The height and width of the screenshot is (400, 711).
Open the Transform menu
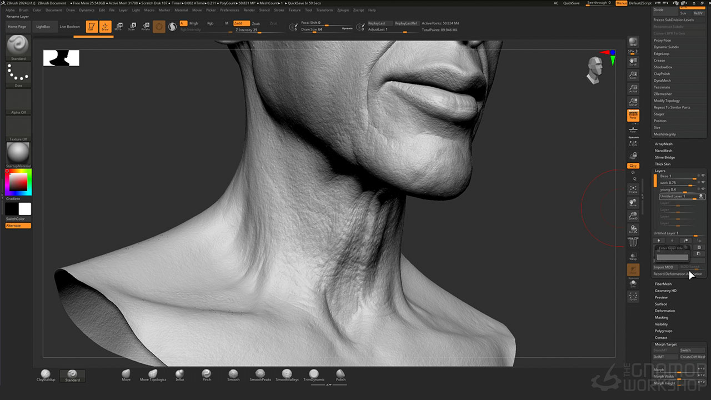click(x=324, y=10)
